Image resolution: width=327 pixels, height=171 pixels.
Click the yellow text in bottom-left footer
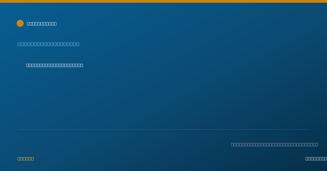(x=26, y=159)
